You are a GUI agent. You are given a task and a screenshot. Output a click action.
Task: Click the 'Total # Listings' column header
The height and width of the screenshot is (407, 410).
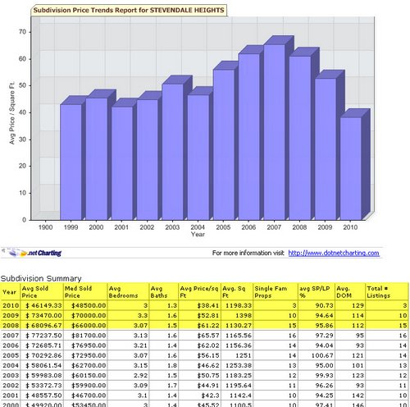coord(387,292)
